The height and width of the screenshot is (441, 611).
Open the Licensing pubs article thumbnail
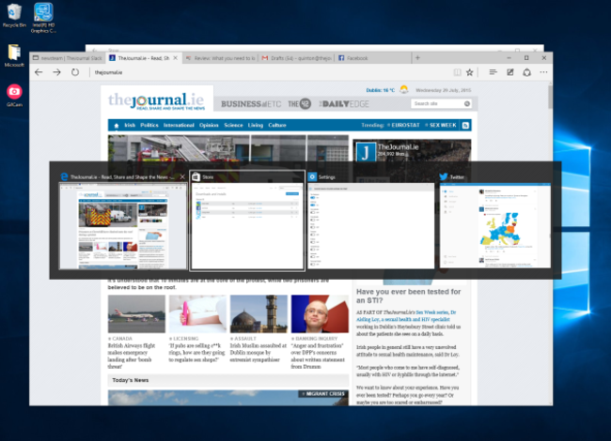(197, 313)
